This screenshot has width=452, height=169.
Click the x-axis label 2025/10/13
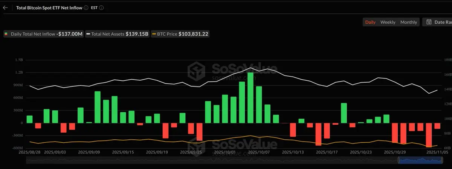pyautogui.click(x=293, y=152)
